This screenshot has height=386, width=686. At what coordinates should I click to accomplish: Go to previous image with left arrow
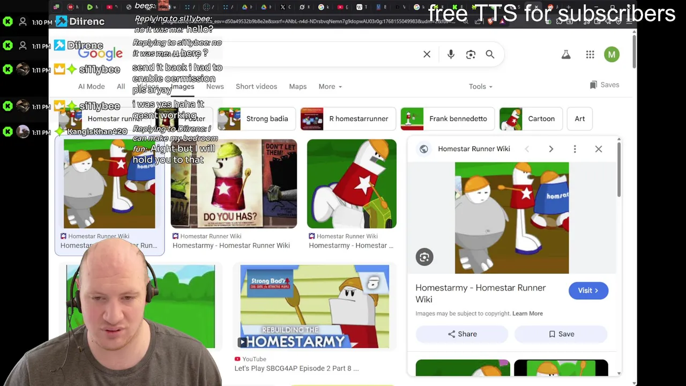[x=527, y=149]
